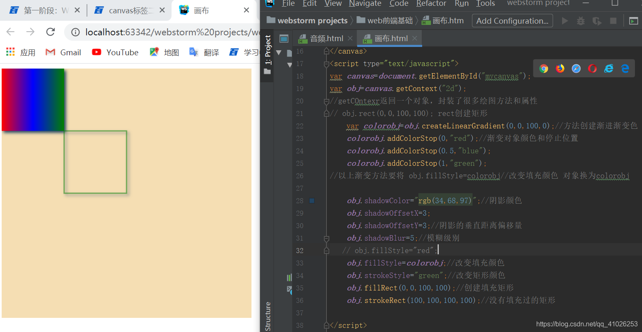
Task: Collapse the script block at line 17
Action: click(x=326, y=64)
